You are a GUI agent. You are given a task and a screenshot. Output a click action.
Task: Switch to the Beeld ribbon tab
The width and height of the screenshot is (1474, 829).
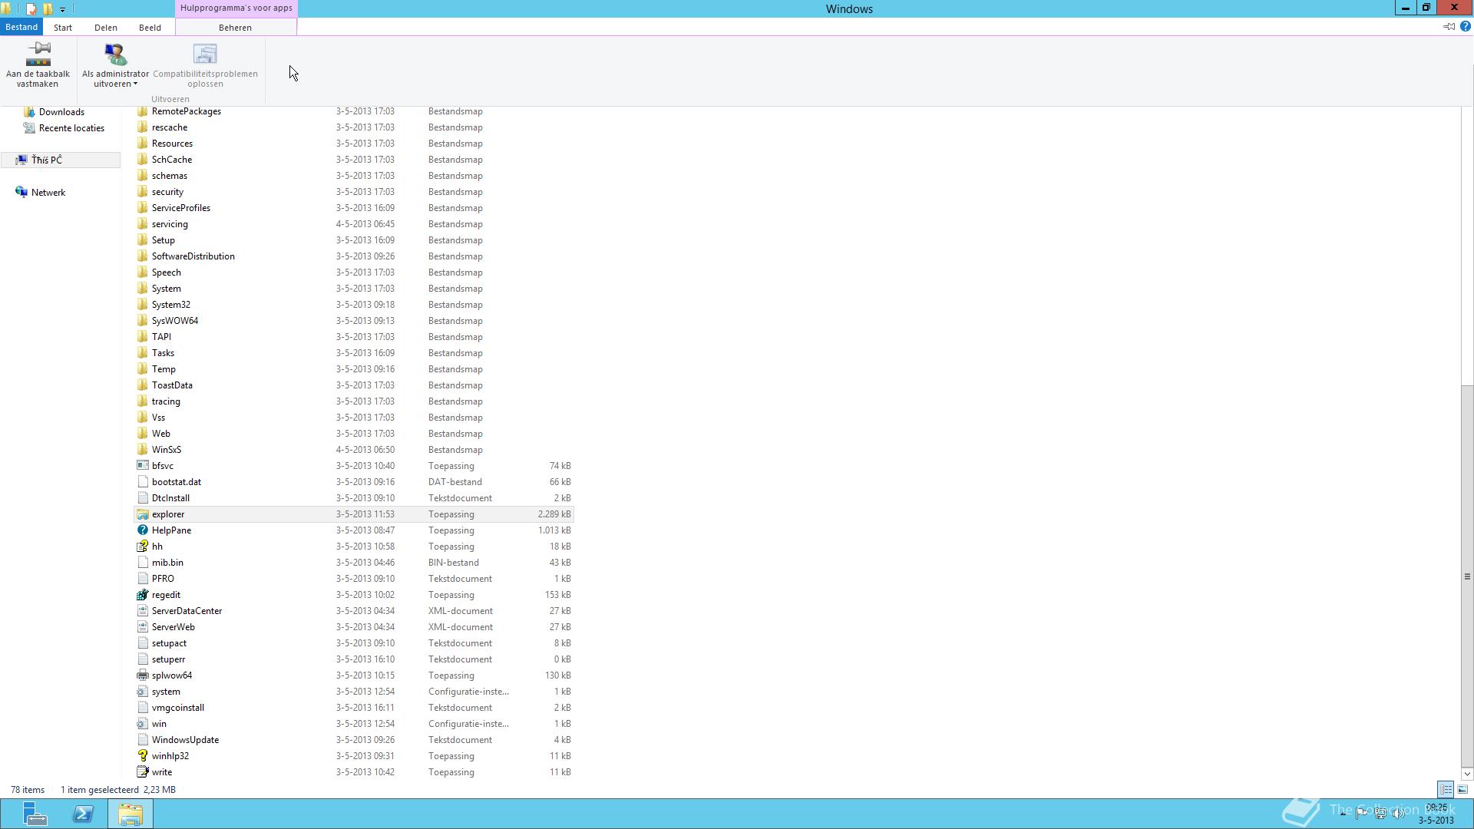[150, 27]
